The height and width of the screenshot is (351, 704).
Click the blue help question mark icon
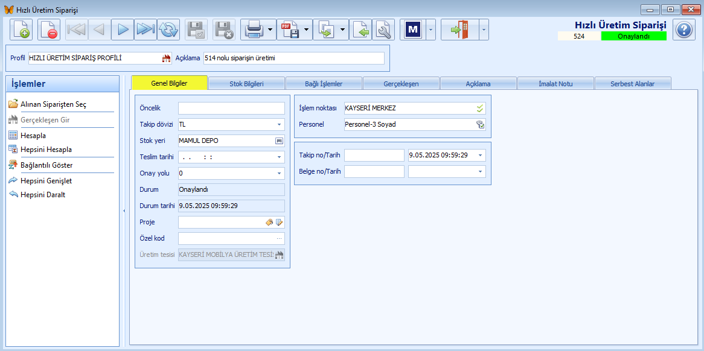point(683,30)
